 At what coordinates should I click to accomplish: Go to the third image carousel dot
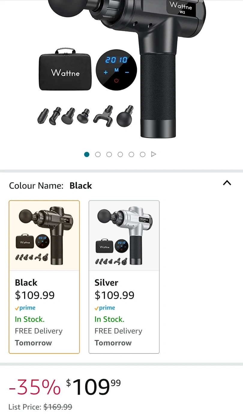coord(109,154)
